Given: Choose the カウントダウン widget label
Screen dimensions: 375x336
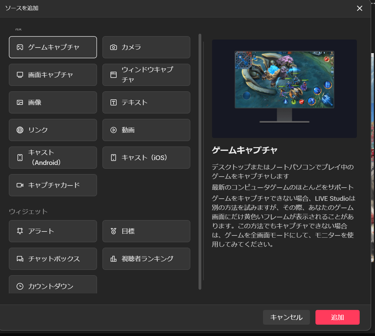Looking at the screenshot, I should pos(51,286).
